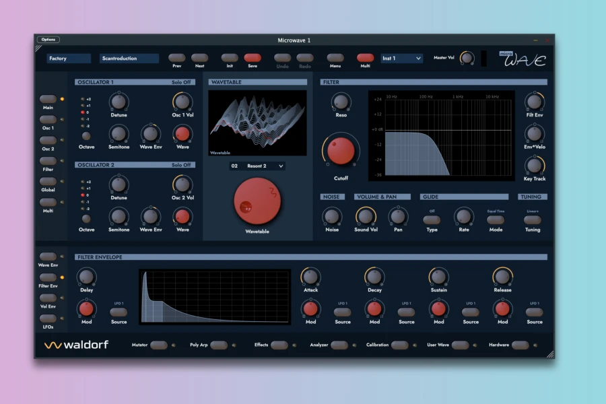Viewport: 606px width, 404px height.
Task: Click the Osc 2 Vol knob
Action: (182, 184)
